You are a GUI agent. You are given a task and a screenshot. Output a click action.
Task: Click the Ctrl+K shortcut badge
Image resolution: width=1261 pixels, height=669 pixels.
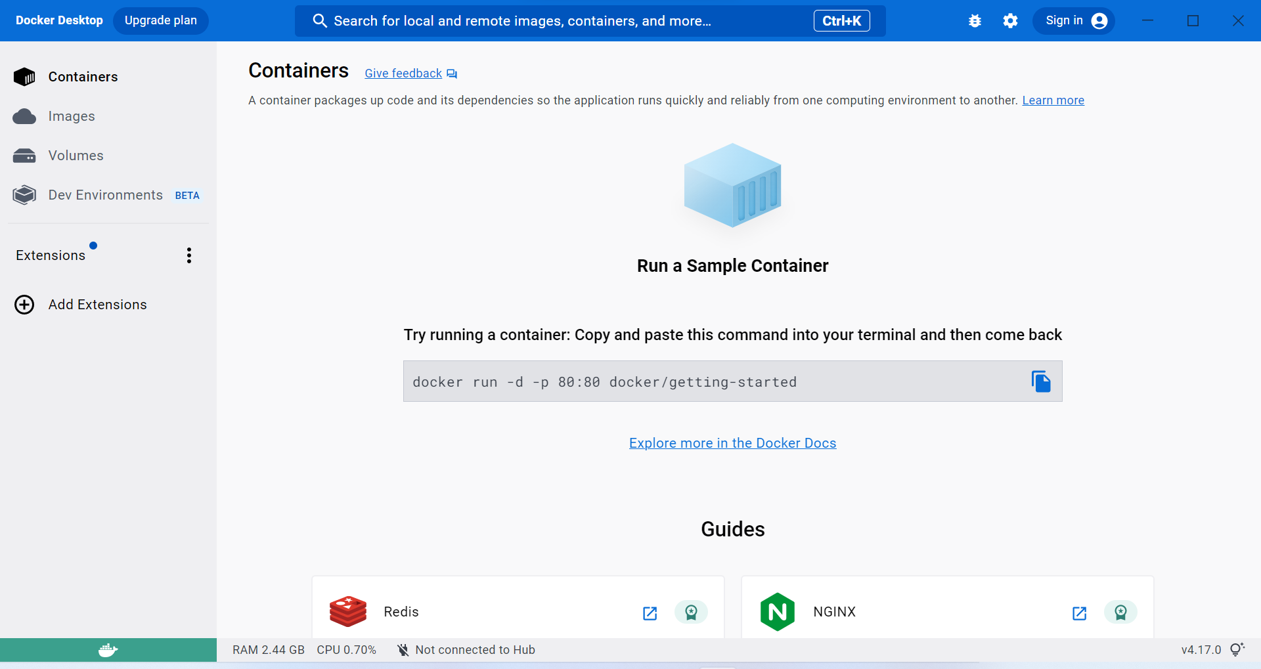(841, 21)
